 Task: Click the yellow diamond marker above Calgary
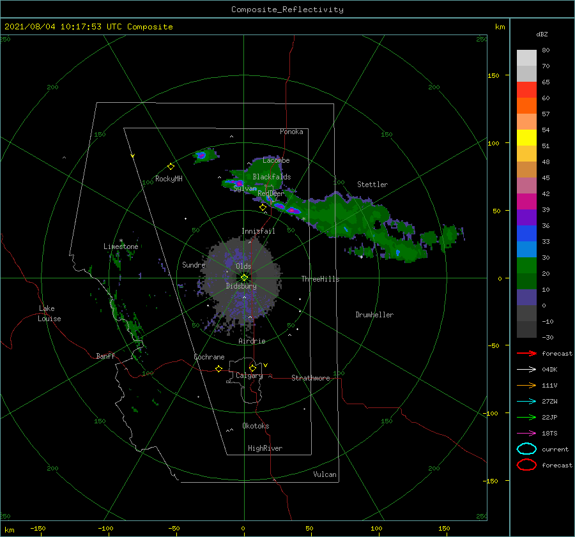pyautogui.click(x=252, y=368)
